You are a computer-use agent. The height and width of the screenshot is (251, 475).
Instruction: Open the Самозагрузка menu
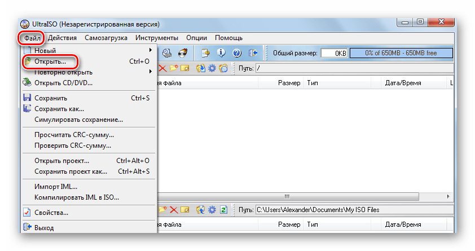click(106, 38)
